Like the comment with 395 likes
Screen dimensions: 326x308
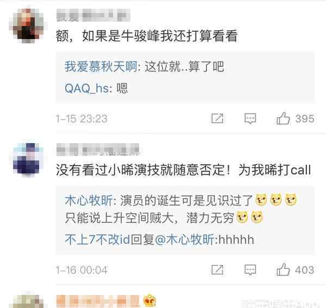(x=283, y=119)
